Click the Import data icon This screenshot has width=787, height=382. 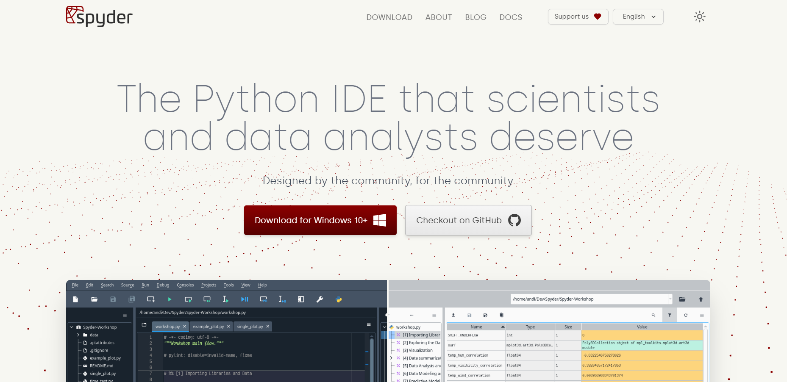click(x=453, y=315)
